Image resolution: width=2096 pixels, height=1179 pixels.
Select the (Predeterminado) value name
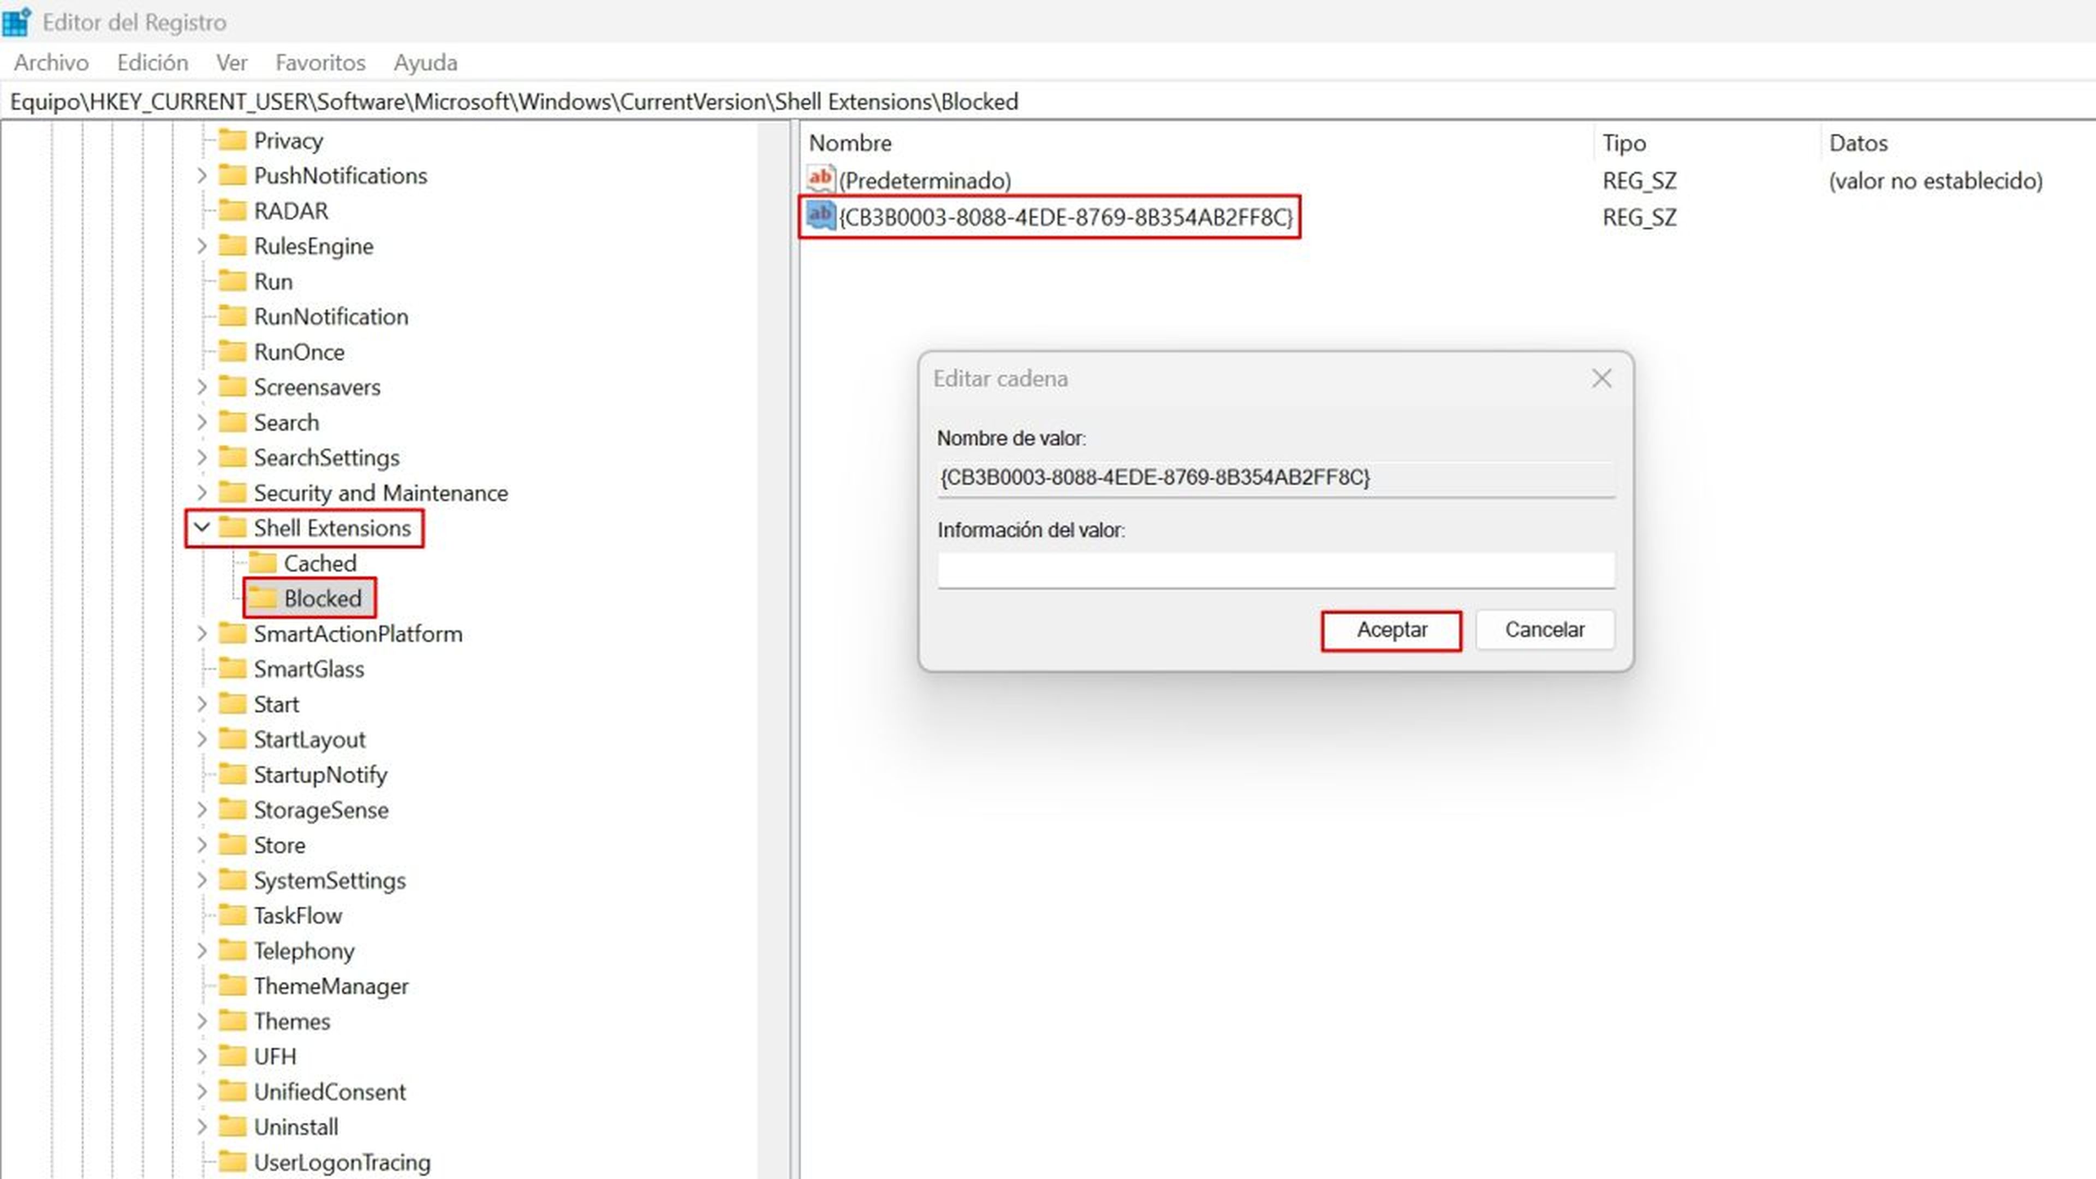click(x=925, y=181)
